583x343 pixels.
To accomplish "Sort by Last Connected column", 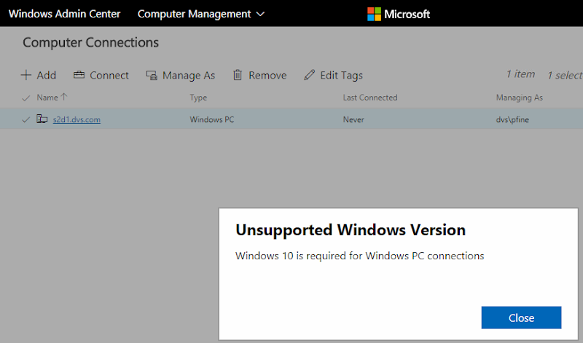I will [369, 98].
